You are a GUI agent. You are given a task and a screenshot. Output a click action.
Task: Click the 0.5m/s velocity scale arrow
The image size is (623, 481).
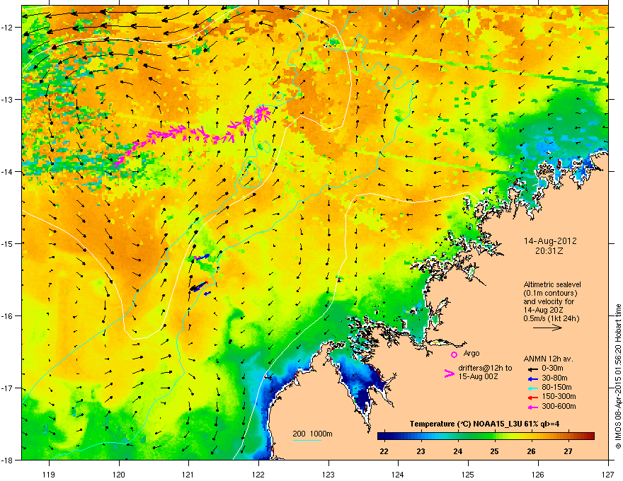[547, 328]
